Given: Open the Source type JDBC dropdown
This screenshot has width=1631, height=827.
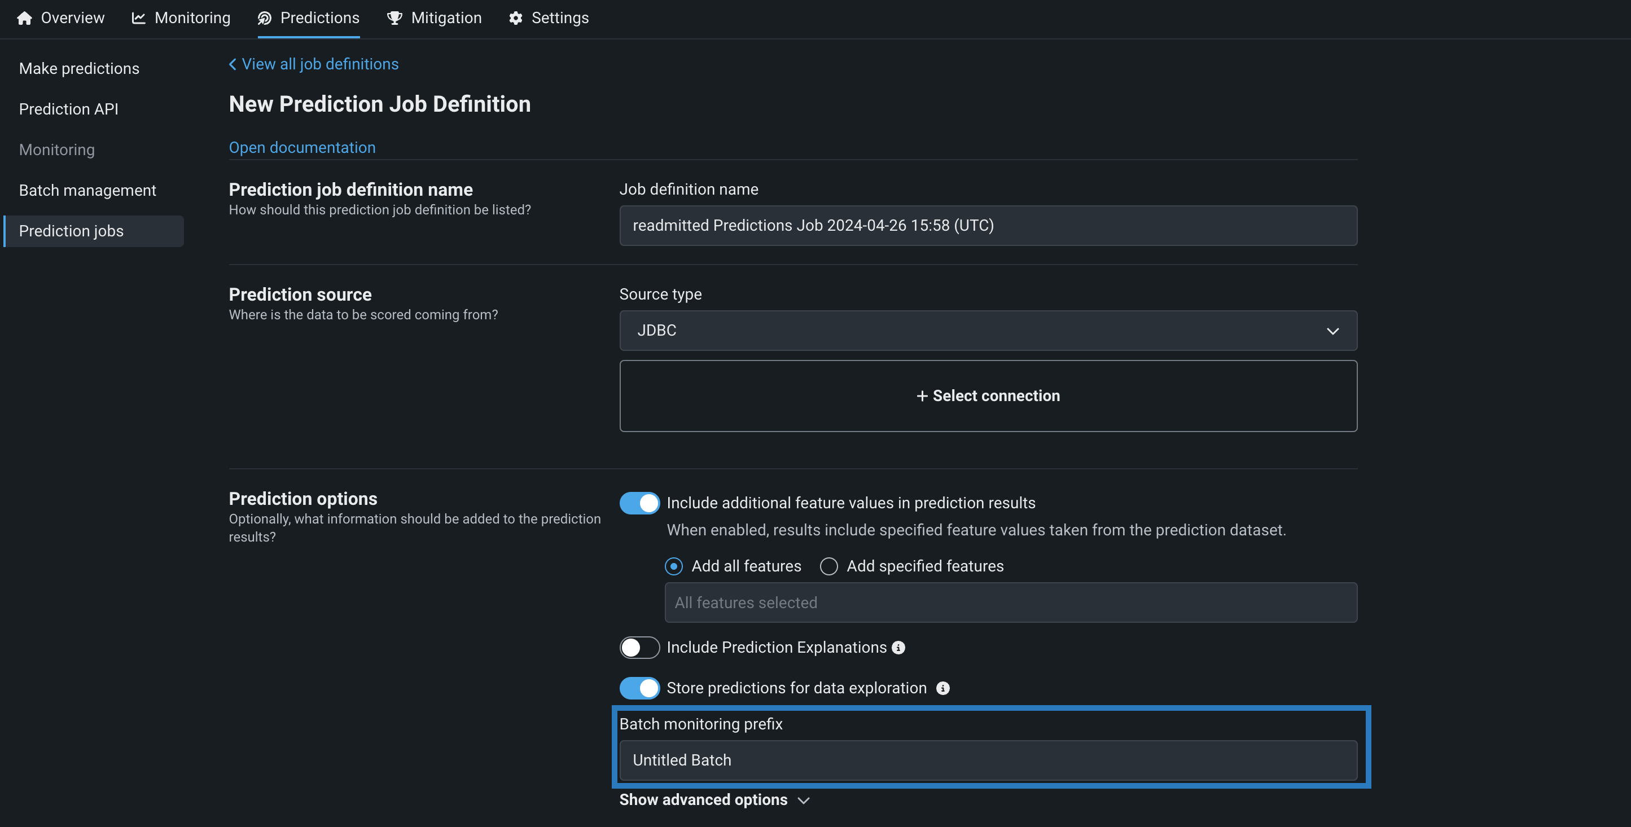Looking at the screenshot, I should (x=988, y=331).
